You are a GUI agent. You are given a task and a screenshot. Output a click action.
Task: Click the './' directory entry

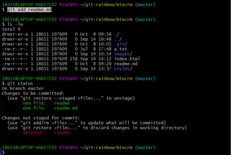[117, 34]
